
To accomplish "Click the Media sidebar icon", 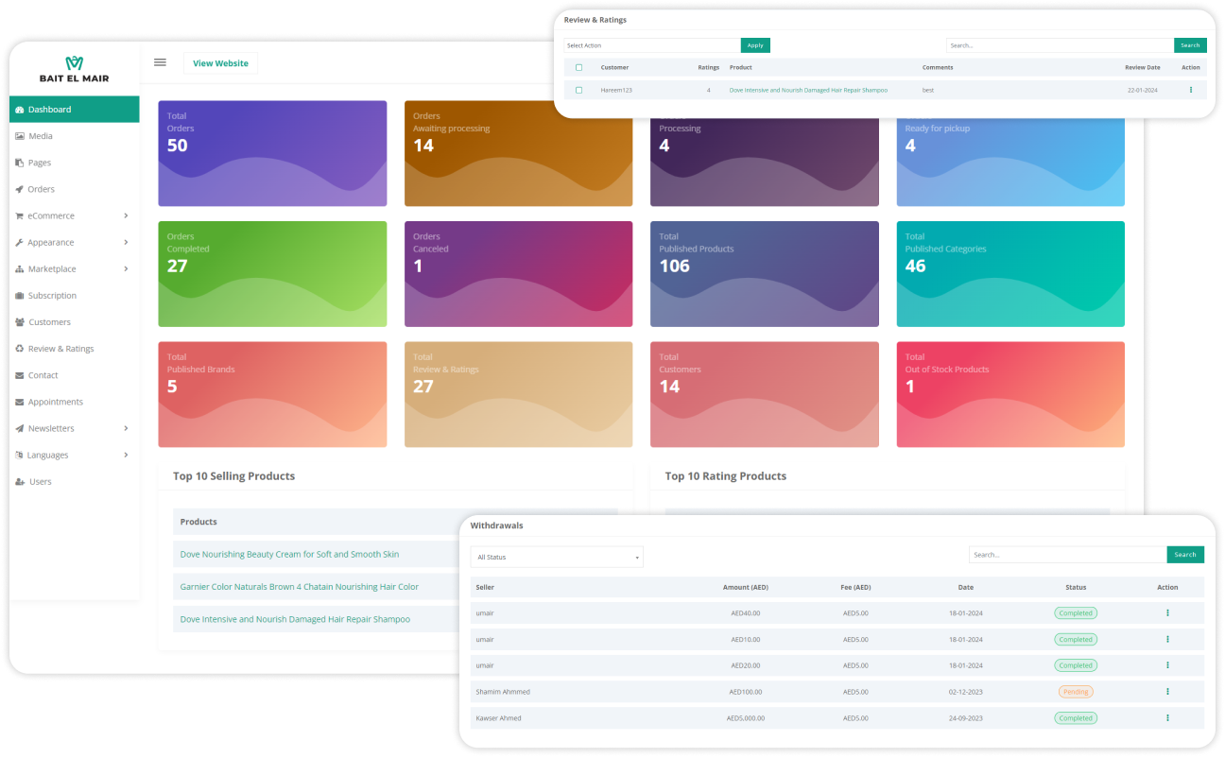I will click(20, 136).
